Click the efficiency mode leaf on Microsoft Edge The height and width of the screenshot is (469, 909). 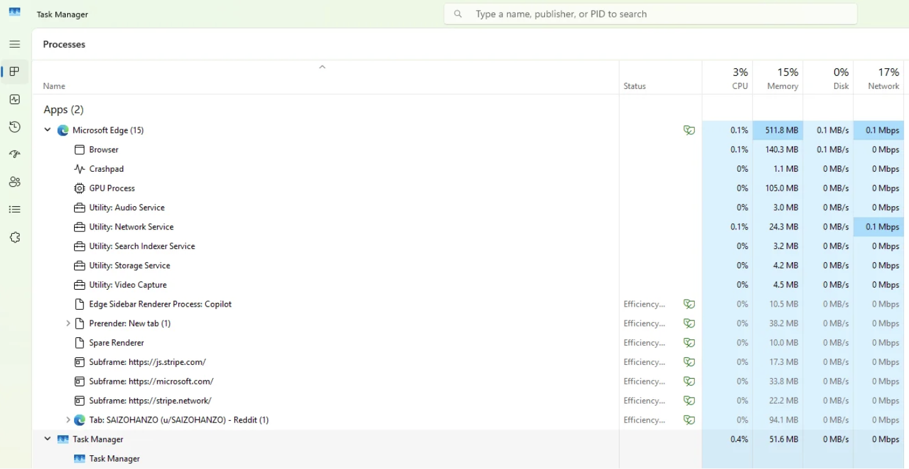tap(689, 130)
